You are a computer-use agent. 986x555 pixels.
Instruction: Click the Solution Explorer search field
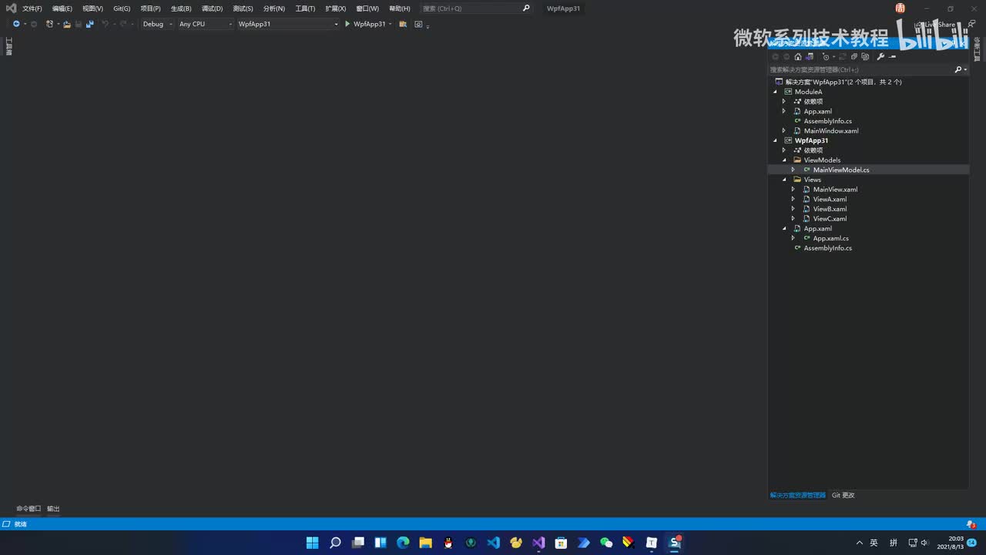[868, 69]
